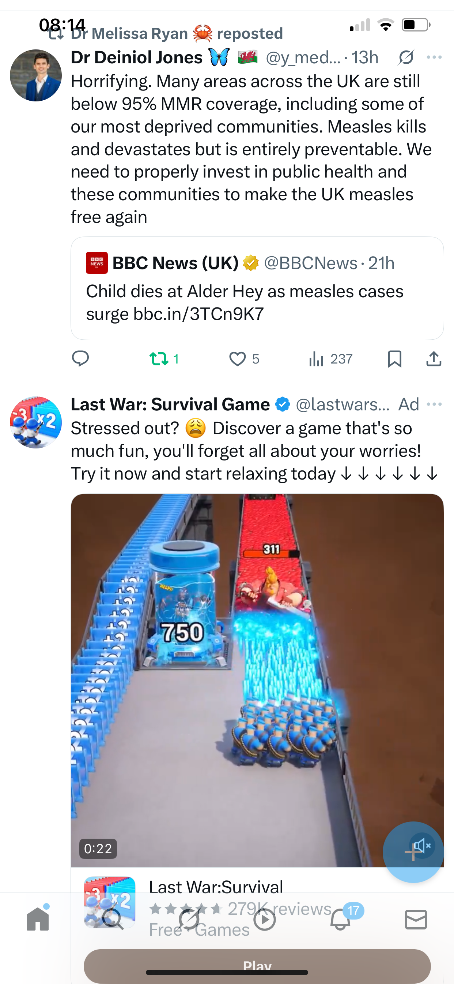
Task: Open the Messages envelope tab
Action: point(416,919)
